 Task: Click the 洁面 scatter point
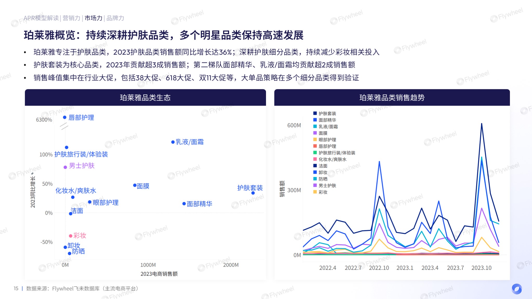tap(70, 214)
